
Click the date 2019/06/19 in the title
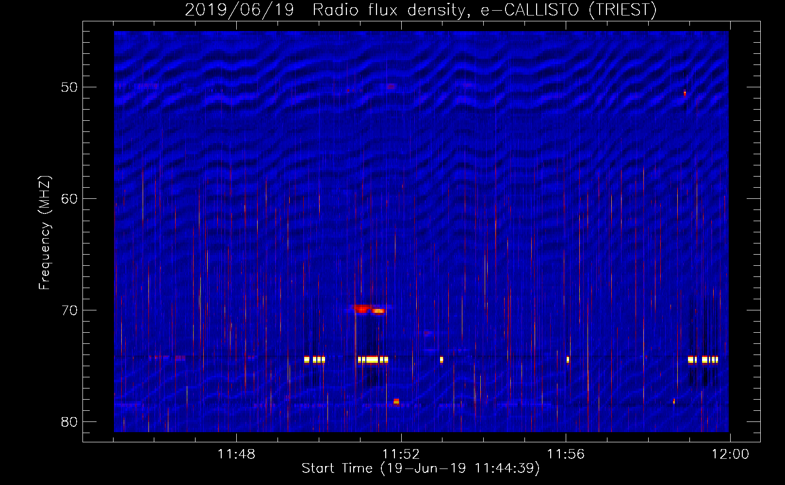tap(239, 10)
